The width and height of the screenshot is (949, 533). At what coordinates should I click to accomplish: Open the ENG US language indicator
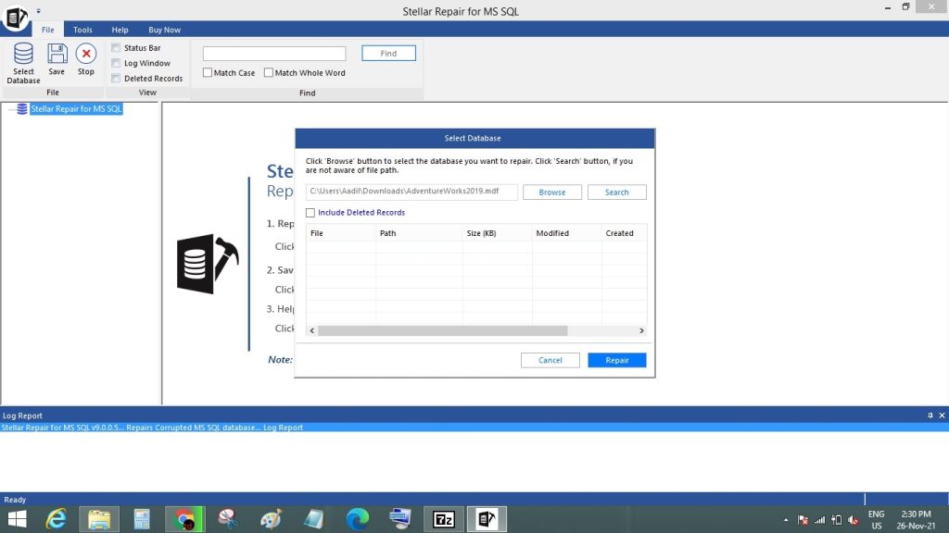point(877,520)
